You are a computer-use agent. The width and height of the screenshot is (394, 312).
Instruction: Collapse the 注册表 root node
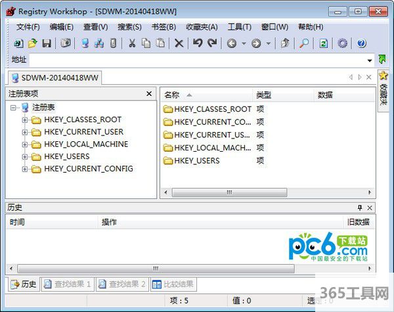coord(14,107)
